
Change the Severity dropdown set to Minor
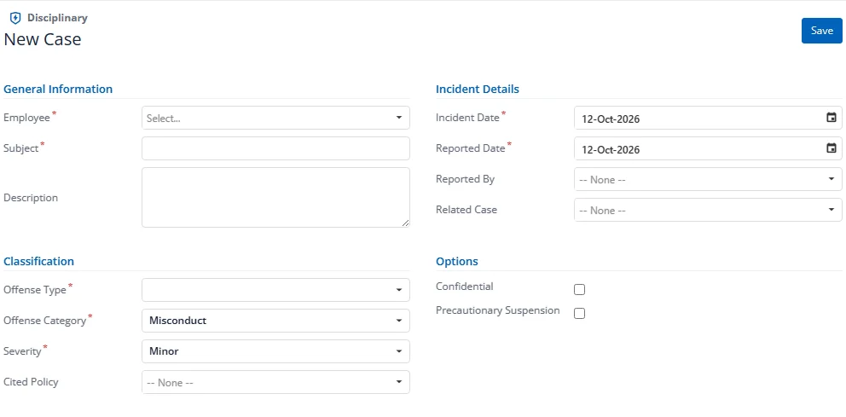click(275, 351)
